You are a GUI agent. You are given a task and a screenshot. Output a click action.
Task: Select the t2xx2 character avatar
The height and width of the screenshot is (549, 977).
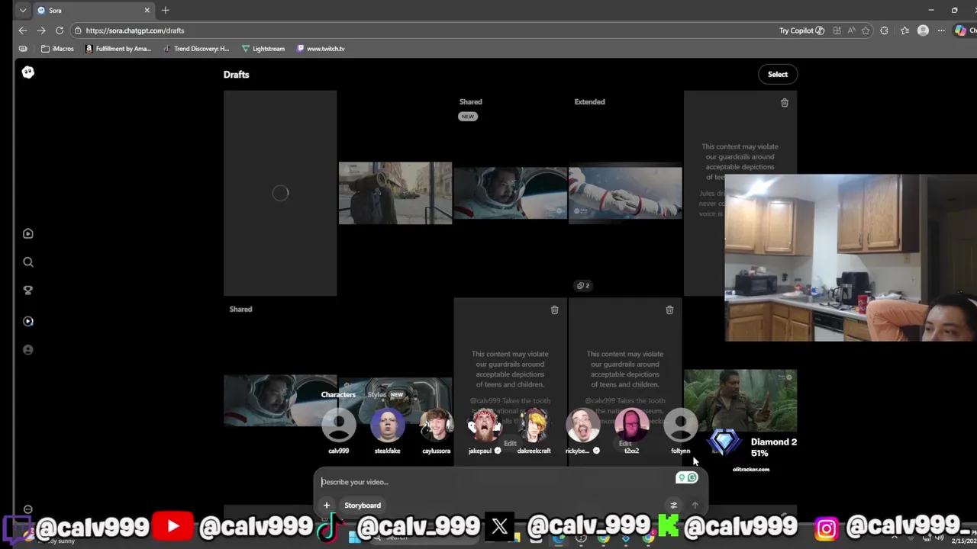[x=631, y=425]
